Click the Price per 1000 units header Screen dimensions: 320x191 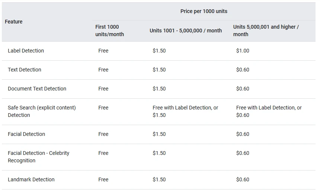[x=204, y=11]
